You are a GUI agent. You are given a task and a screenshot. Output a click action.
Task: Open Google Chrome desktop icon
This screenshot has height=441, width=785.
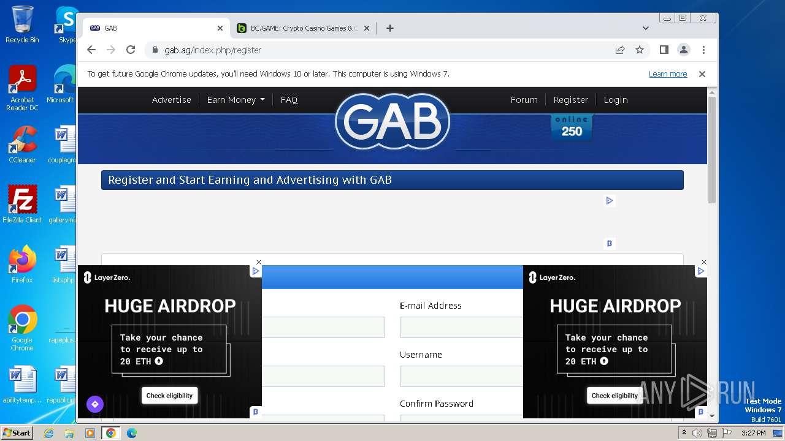tap(22, 328)
